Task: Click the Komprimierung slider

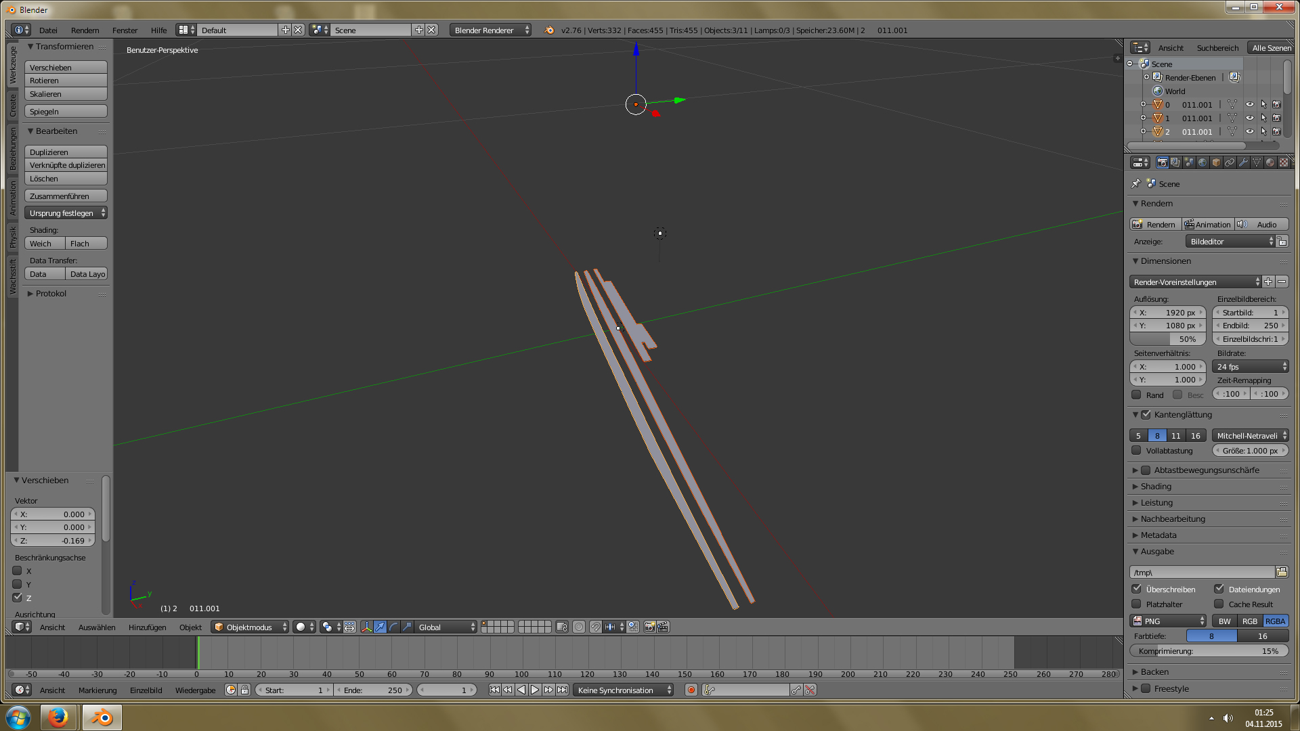Action: [x=1209, y=651]
